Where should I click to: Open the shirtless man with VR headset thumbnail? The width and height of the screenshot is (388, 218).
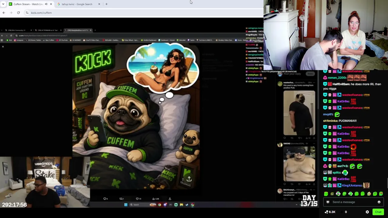coord(299,164)
